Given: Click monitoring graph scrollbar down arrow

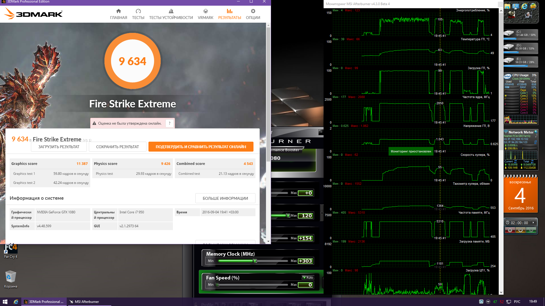Looking at the screenshot, I should click(501, 292).
